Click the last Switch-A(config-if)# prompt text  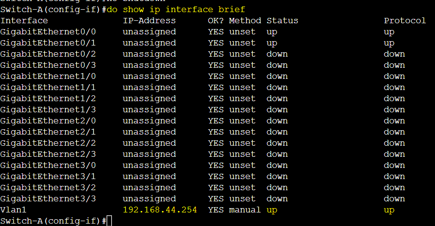click(x=53, y=221)
